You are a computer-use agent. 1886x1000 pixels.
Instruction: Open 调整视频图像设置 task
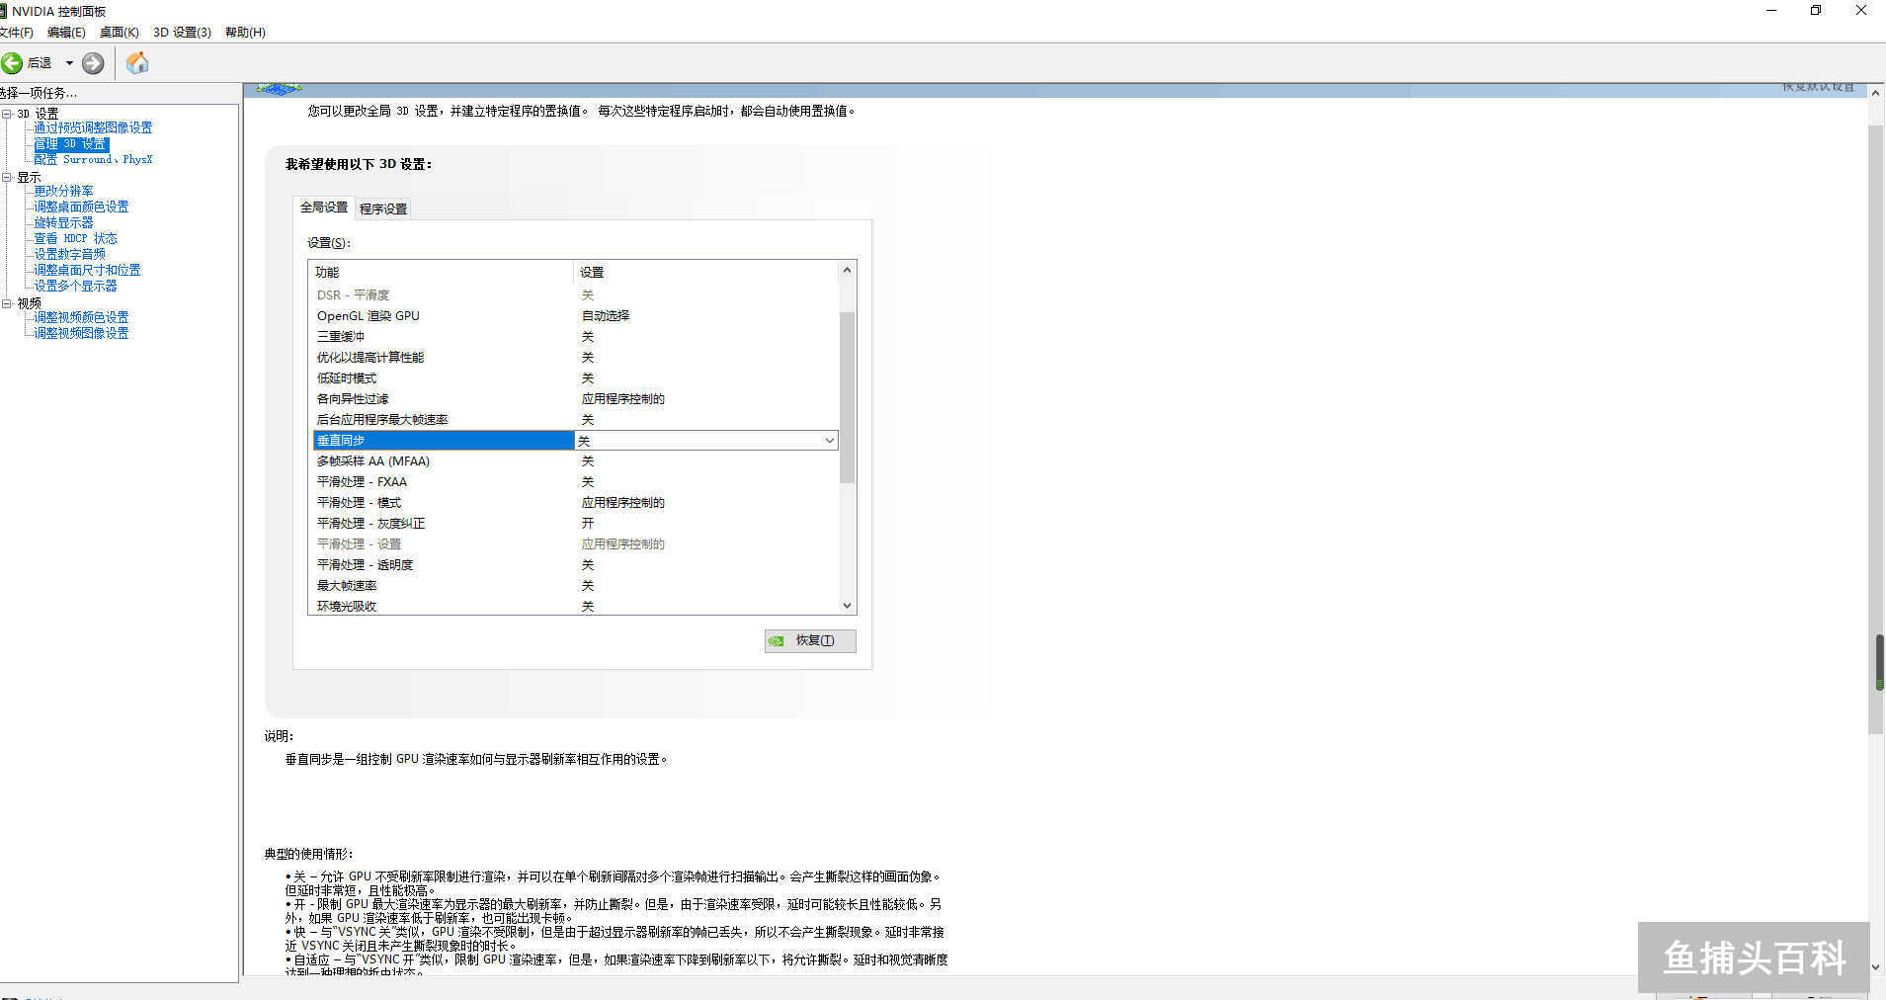click(x=81, y=333)
